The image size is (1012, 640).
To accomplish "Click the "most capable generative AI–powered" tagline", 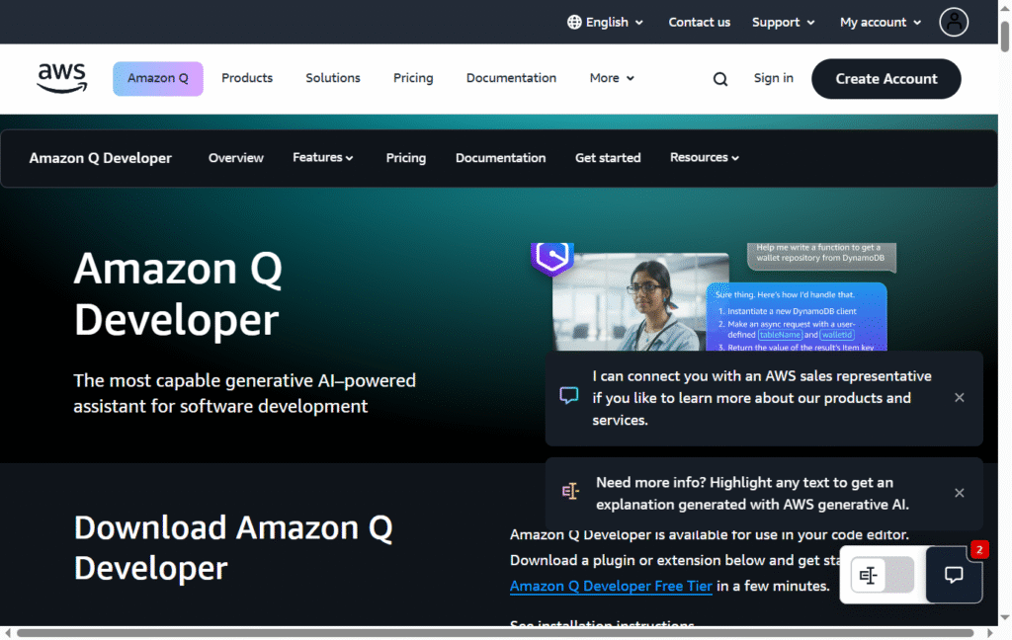I will [x=245, y=393].
